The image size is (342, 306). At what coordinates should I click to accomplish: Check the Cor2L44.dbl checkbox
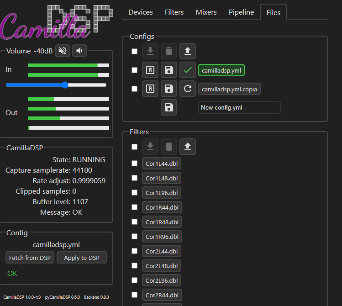(x=135, y=251)
